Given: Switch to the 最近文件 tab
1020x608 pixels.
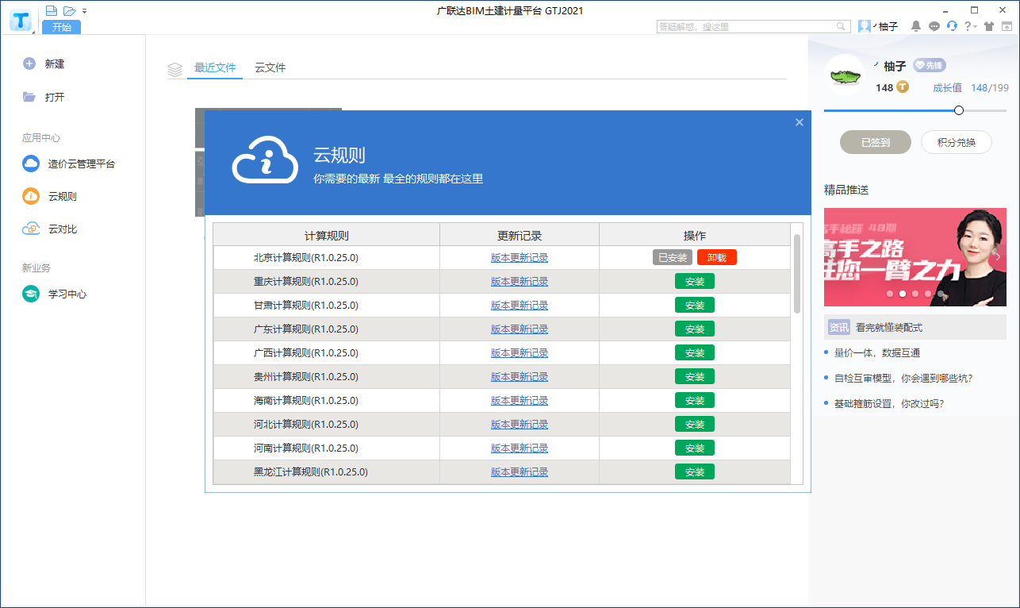Looking at the screenshot, I should point(215,68).
